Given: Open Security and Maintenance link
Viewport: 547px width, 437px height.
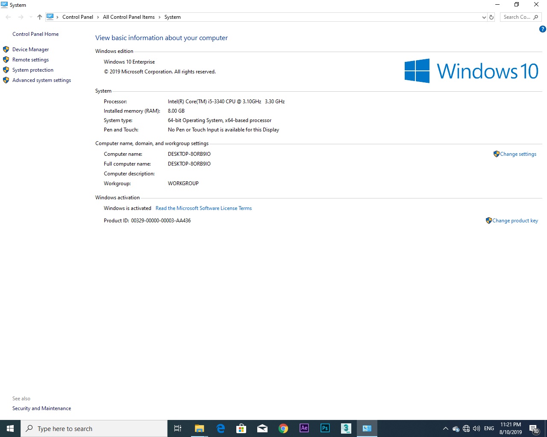Looking at the screenshot, I should click(41, 408).
